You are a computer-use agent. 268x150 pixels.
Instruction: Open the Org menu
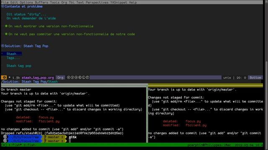pos(64,2)
